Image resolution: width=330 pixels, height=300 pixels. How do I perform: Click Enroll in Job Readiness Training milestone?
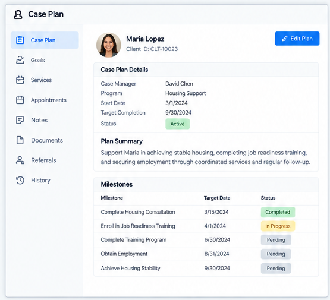click(x=138, y=226)
